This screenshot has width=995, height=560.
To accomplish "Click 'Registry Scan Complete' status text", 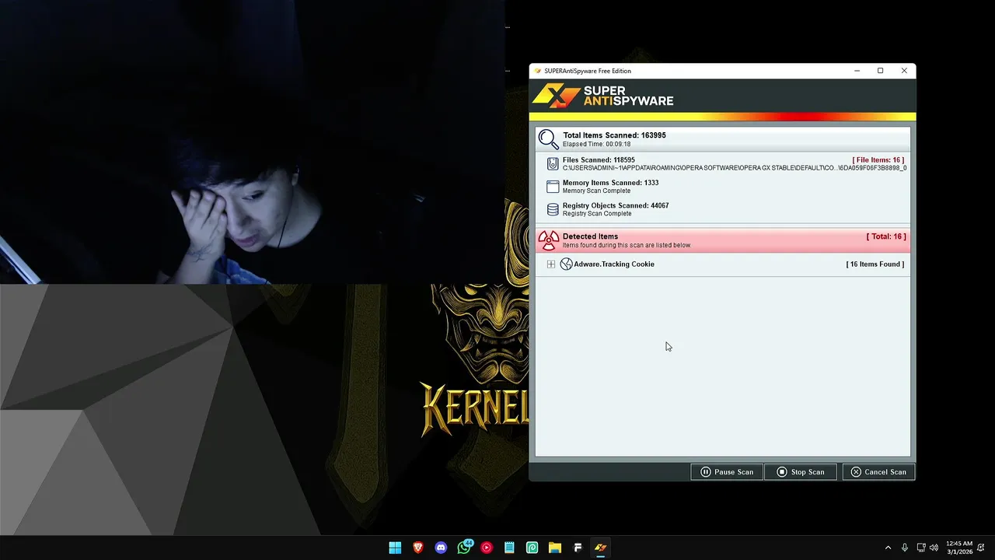I will coord(597,214).
